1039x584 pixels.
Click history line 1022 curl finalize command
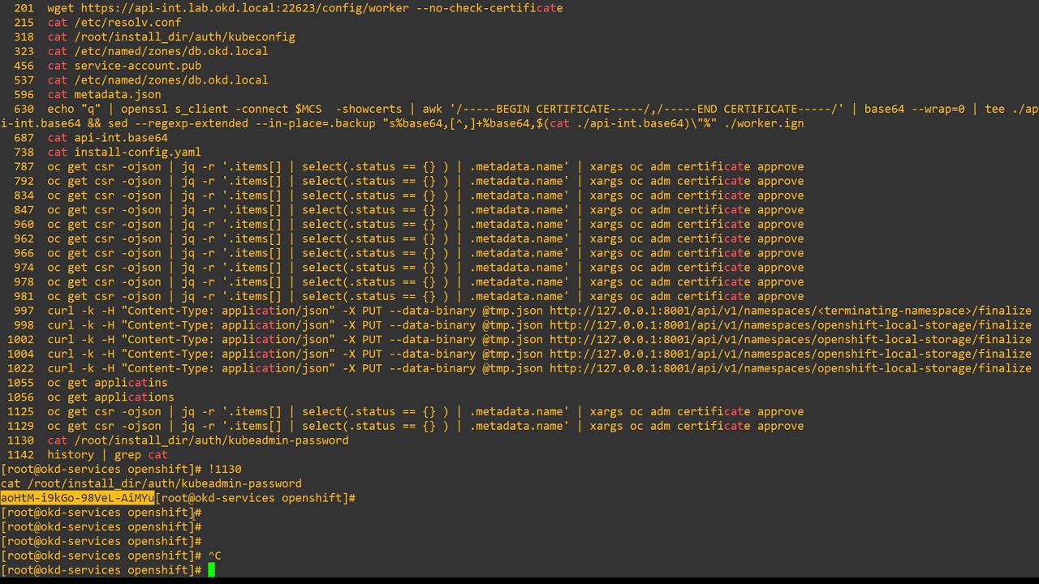coord(539,368)
